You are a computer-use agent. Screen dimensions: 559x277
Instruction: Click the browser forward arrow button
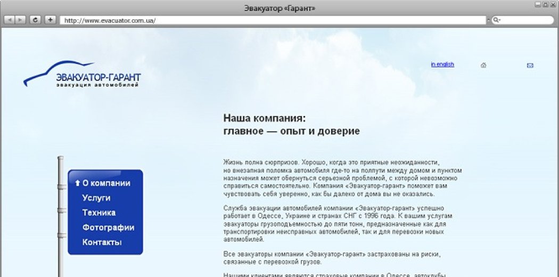pyautogui.click(x=20, y=20)
